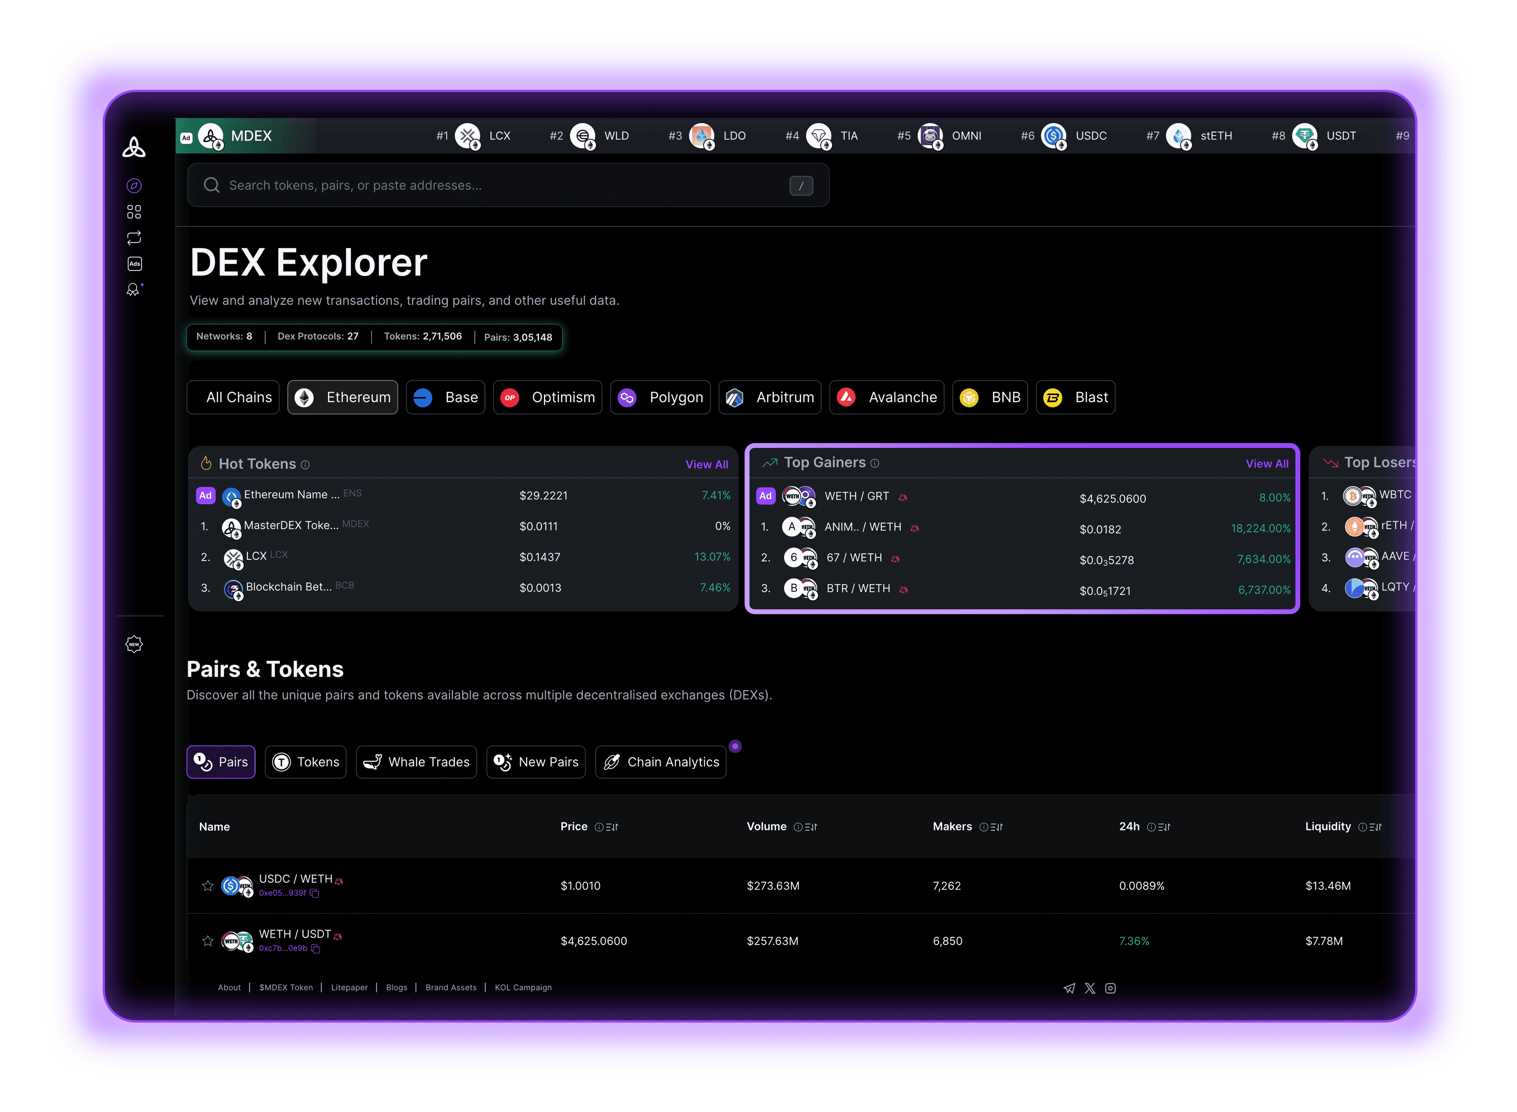Image resolution: width=1517 pixels, height=1112 pixels.
Task: Open the Ads sidebar icon
Action: pyautogui.click(x=135, y=264)
